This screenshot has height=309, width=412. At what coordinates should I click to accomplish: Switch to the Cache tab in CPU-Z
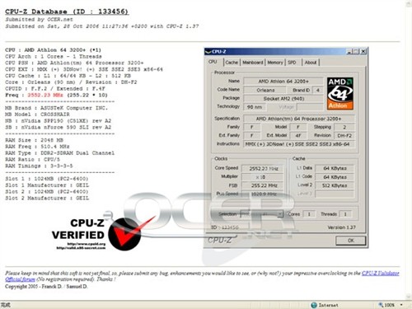[x=232, y=63]
